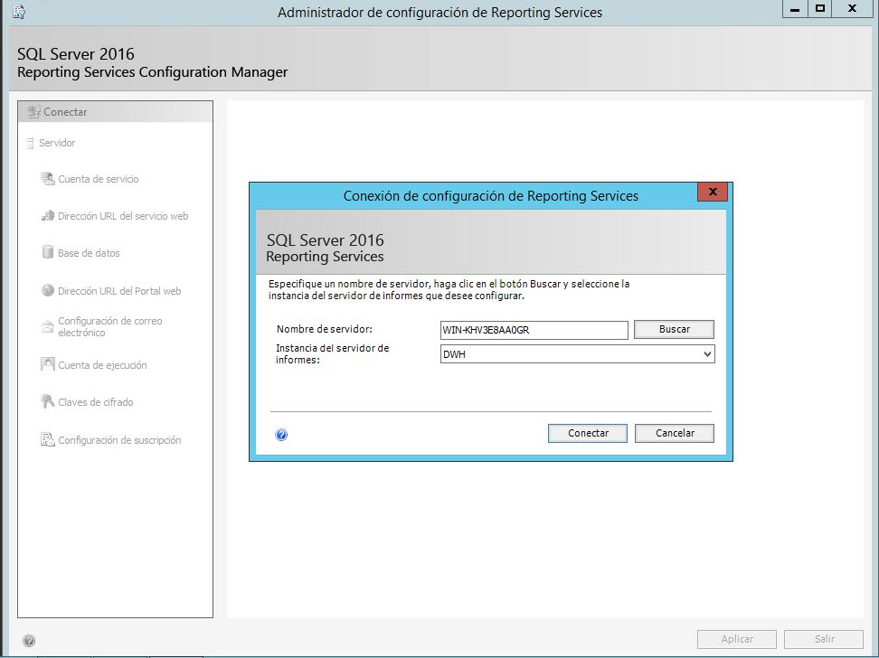This screenshot has width=879, height=658.
Task: Select the Servidor icon in sidebar
Action: pos(30,143)
